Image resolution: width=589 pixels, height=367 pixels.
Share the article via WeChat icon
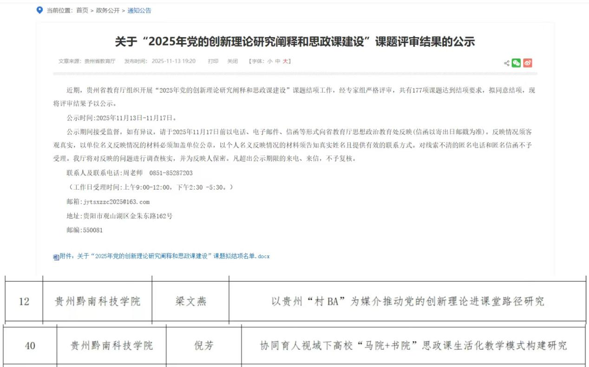(x=516, y=63)
